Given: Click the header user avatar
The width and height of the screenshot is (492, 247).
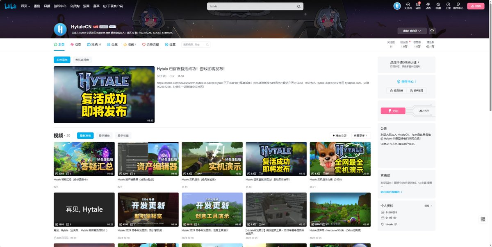Looking at the screenshot, I should click(397, 6).
